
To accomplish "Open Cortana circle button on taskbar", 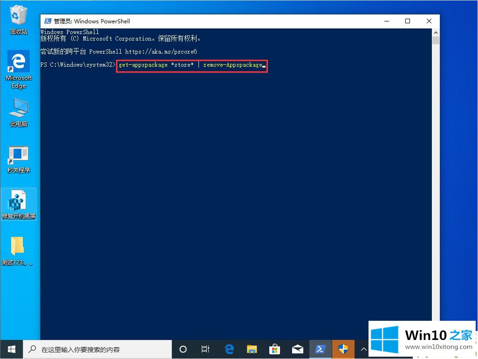I will pyautogui.click(x=183, y=349).
